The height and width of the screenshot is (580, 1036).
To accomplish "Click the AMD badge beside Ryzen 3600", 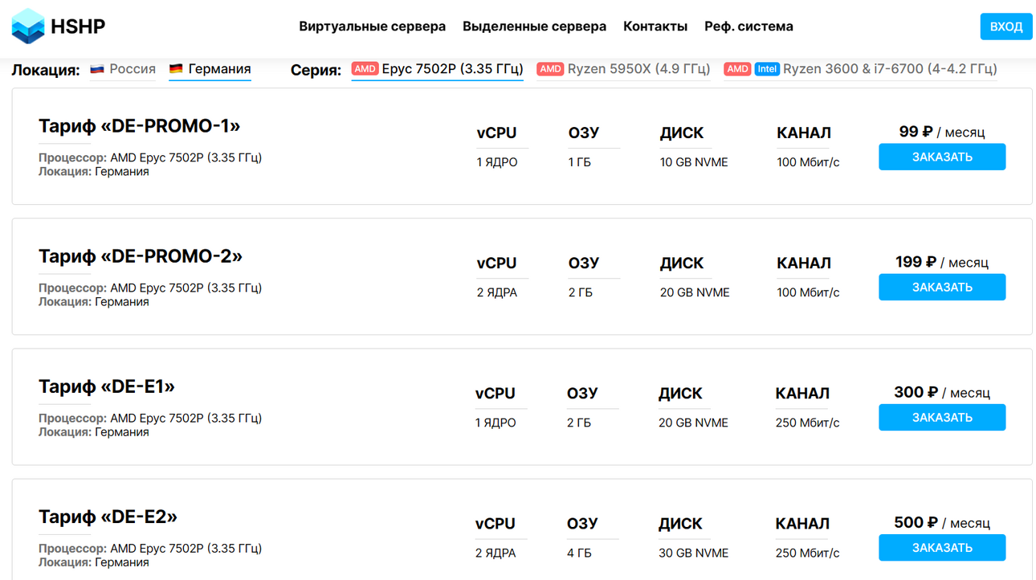I will click(737, 69).
